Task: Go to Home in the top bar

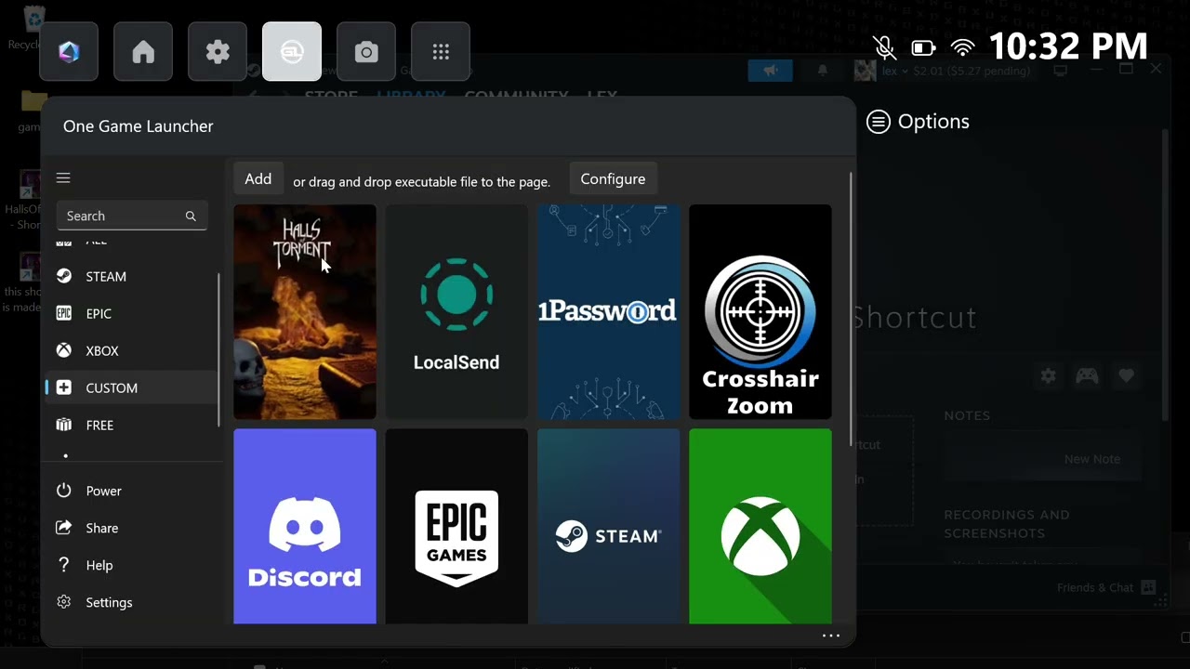Action: click(x=143, y=52)
